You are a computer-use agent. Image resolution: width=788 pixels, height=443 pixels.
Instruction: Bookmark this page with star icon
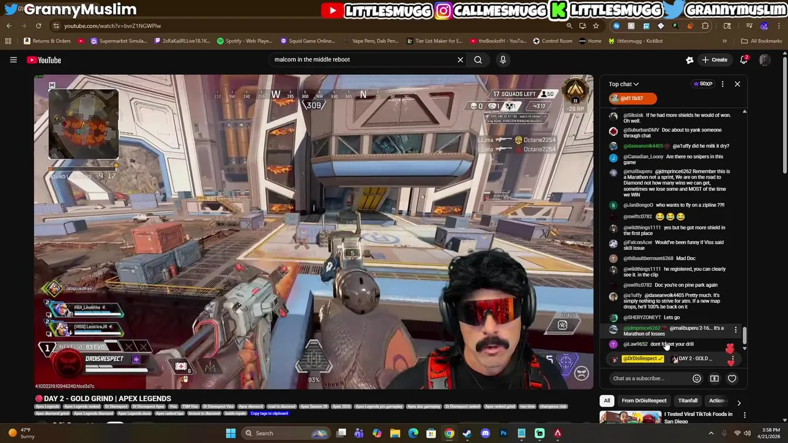595,26
